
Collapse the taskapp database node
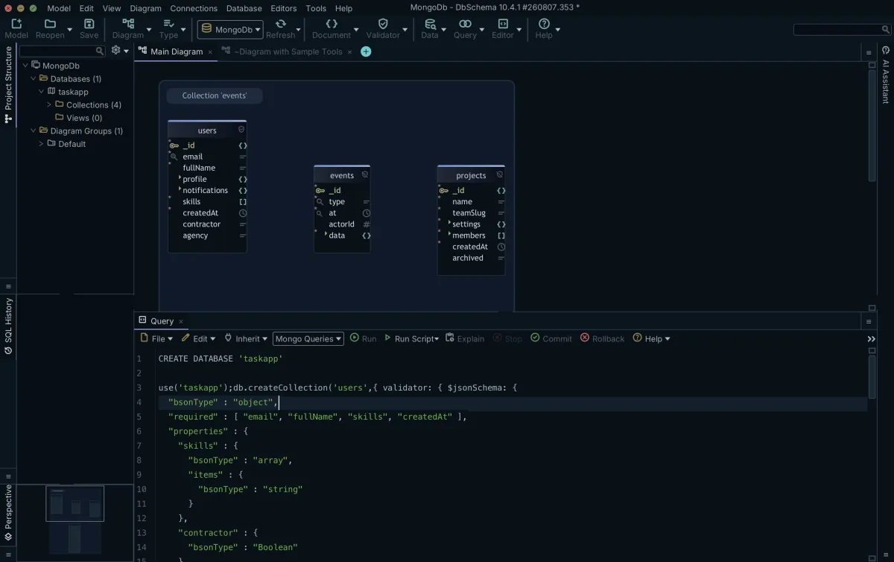pyautogui.click(x=41, y=92)
